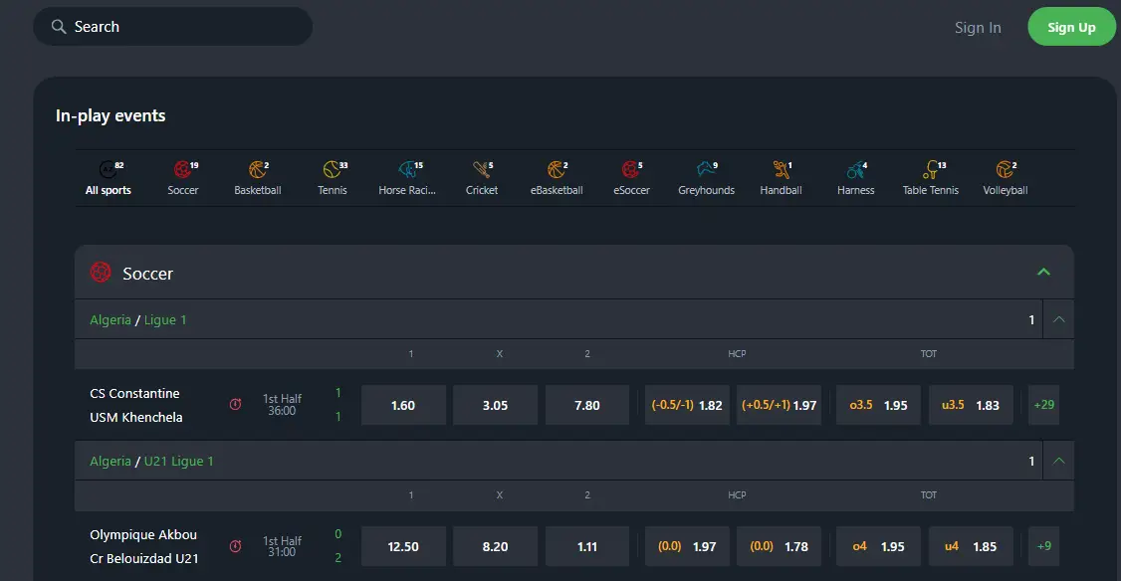Image resolution: width=1121 pixels, height=581 pixels.
Task: Expand +9 more markets for Olympique Akbou
Action: pos(1043,546)
